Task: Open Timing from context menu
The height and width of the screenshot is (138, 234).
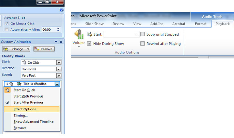Action: click(x=32, y=116)
